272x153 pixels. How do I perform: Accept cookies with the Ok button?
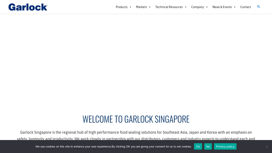(198, 147)
